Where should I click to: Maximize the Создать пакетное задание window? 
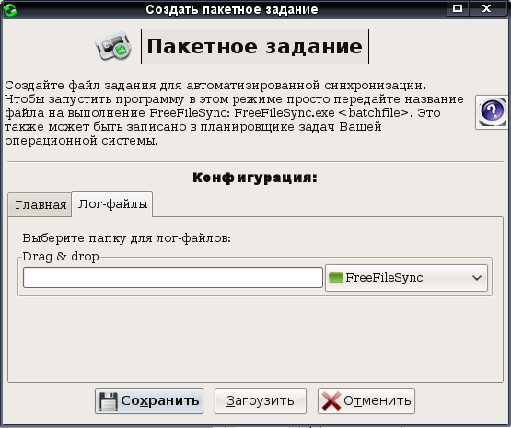coord(458,8)
